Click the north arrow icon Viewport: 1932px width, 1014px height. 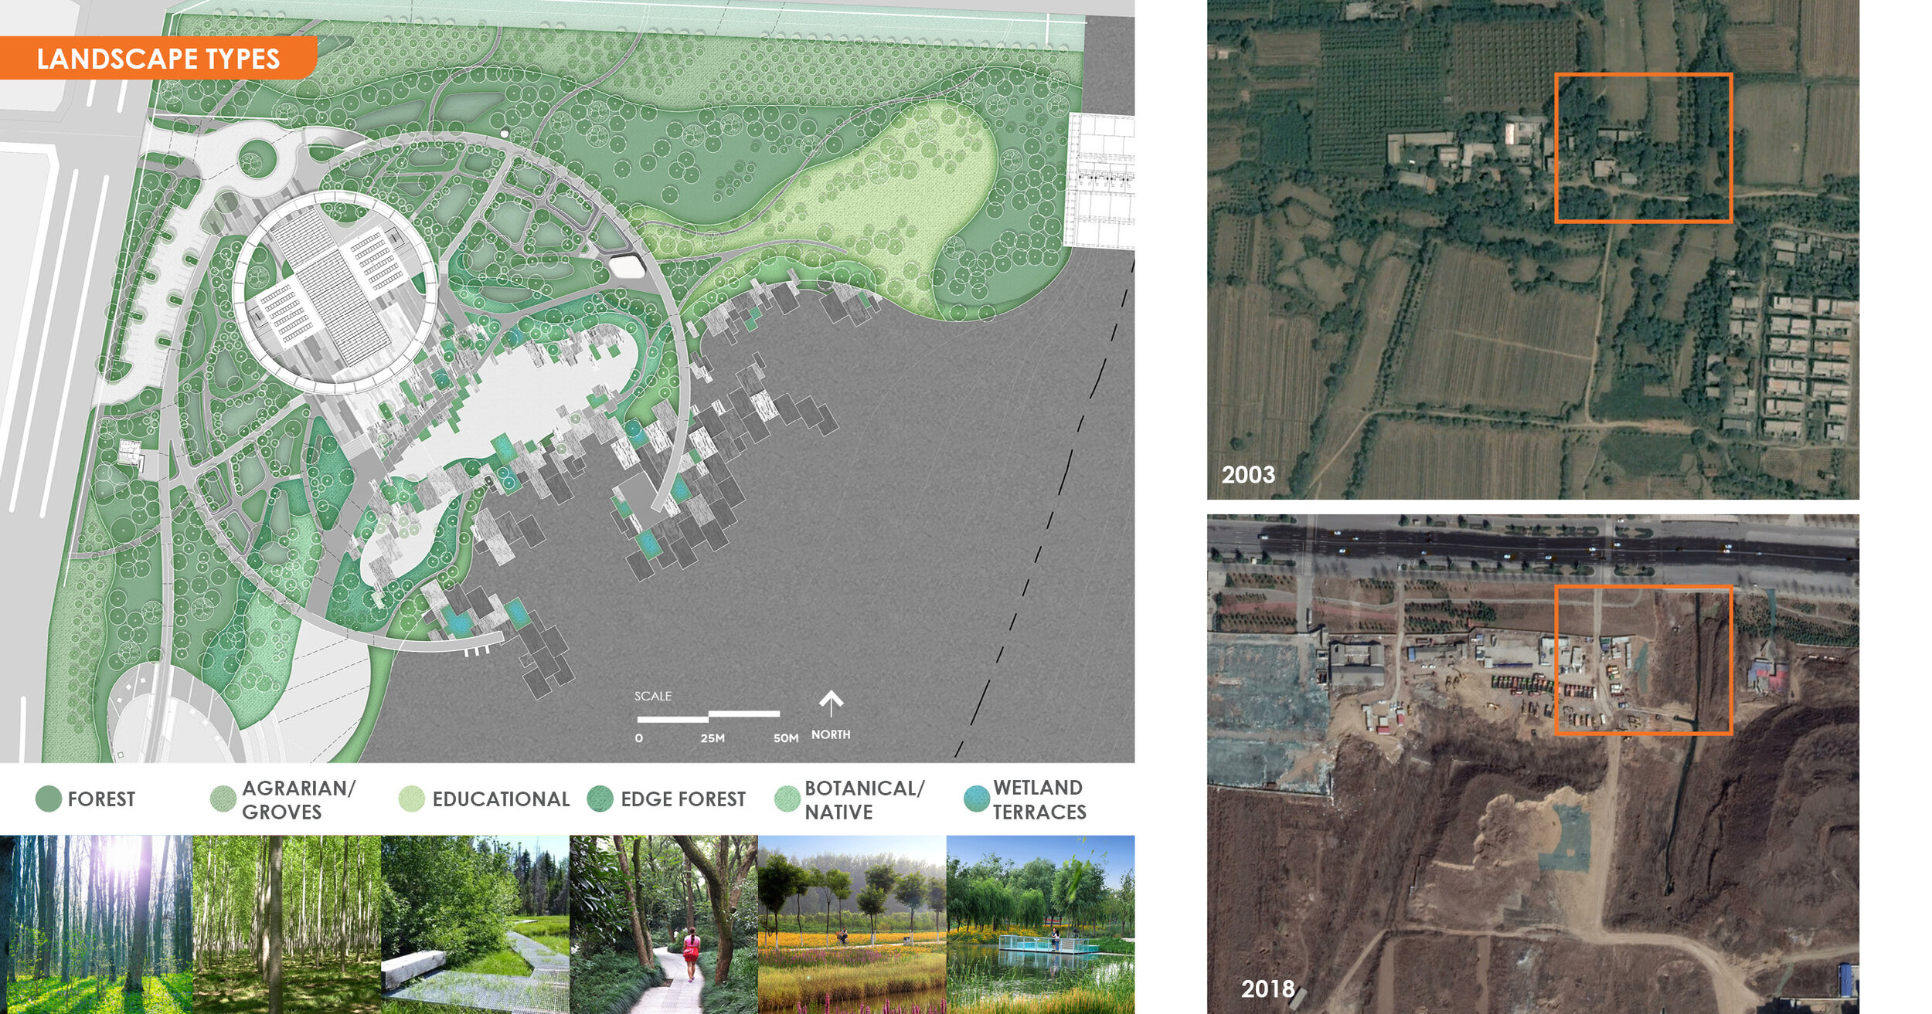tap(831, 704)
